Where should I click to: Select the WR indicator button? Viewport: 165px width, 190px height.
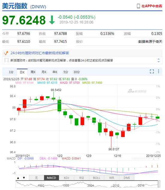(x=112, y=178)
